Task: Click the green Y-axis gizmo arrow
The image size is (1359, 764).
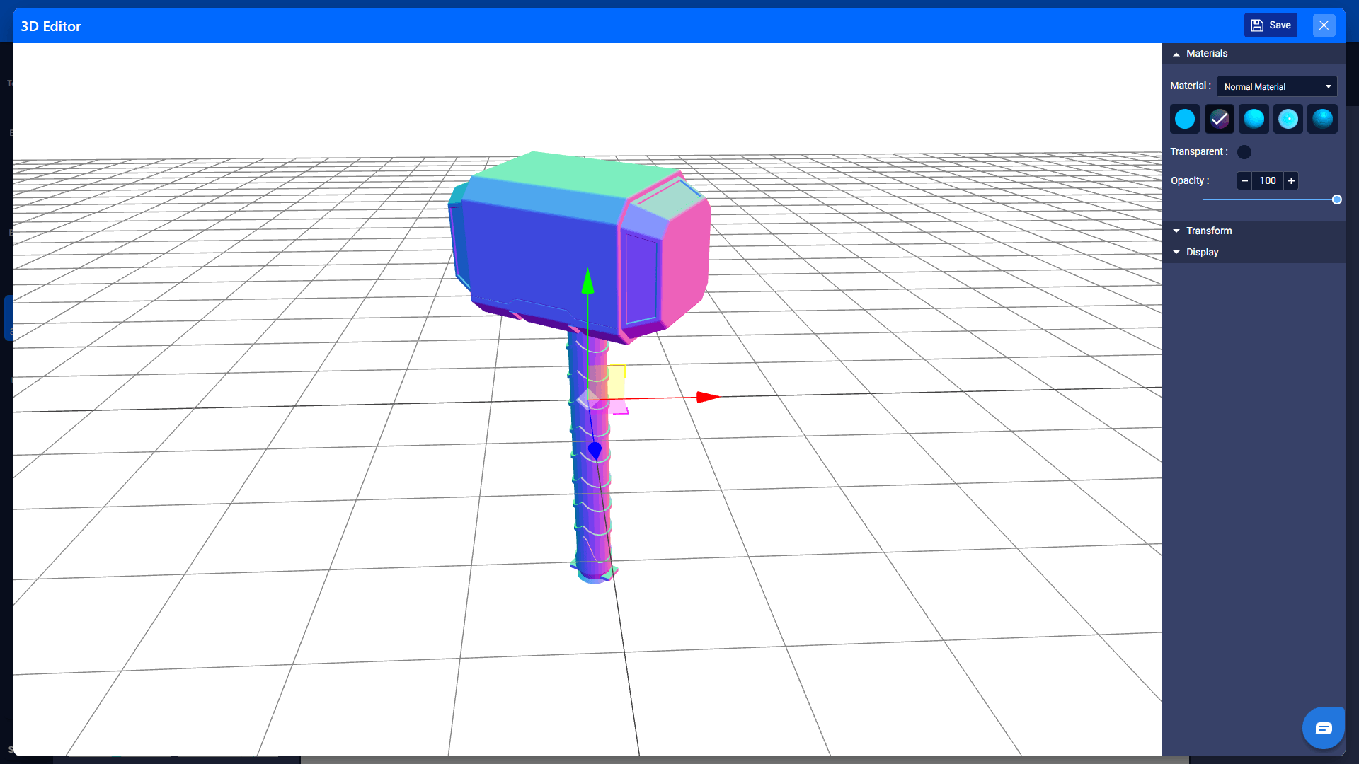Action: (587, 282)
